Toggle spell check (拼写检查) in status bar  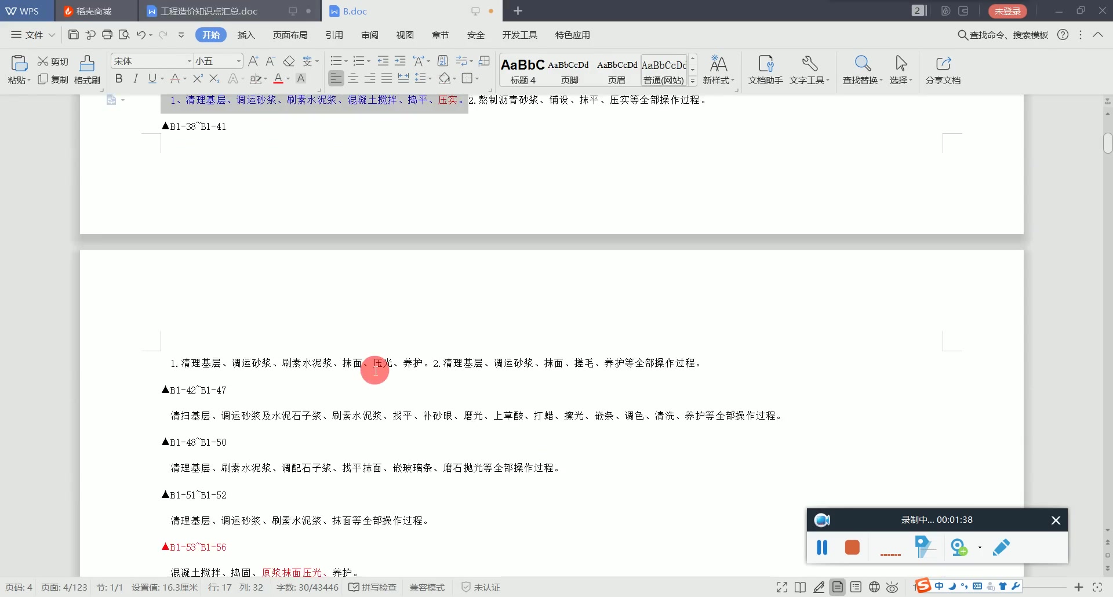pyautogui.click(x=373, y=587)
